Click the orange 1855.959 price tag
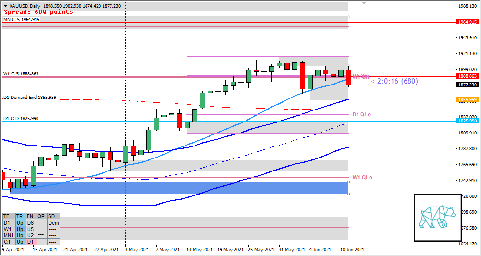481x256 pixels. [x=467, y=100]
